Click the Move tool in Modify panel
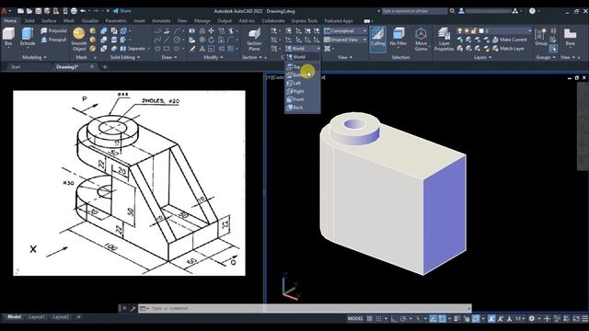Screen dimensions: 589x331 pyautogui.click(x=211, y=30)
